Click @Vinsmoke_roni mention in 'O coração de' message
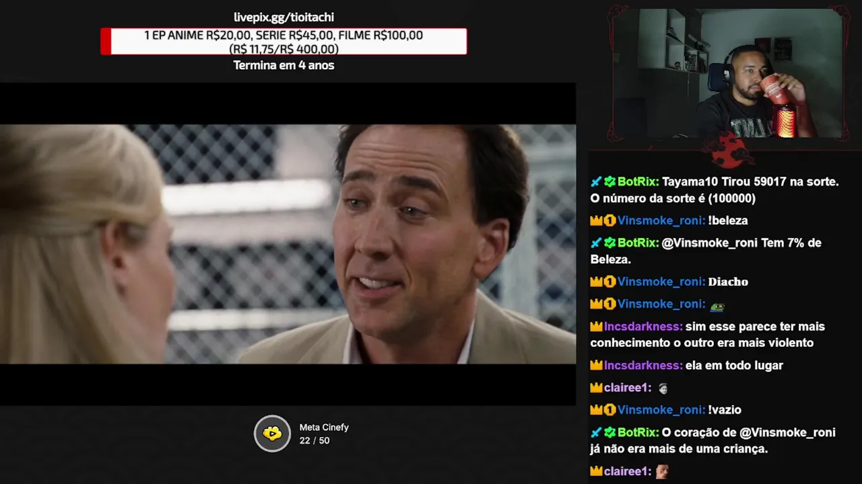The height and width of the screenshot is (484, 862). (x=787, y=432)
